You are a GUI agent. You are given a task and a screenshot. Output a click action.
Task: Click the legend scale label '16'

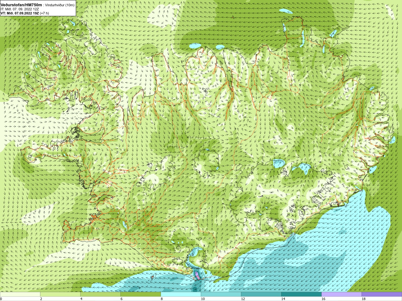click(323, 299)
